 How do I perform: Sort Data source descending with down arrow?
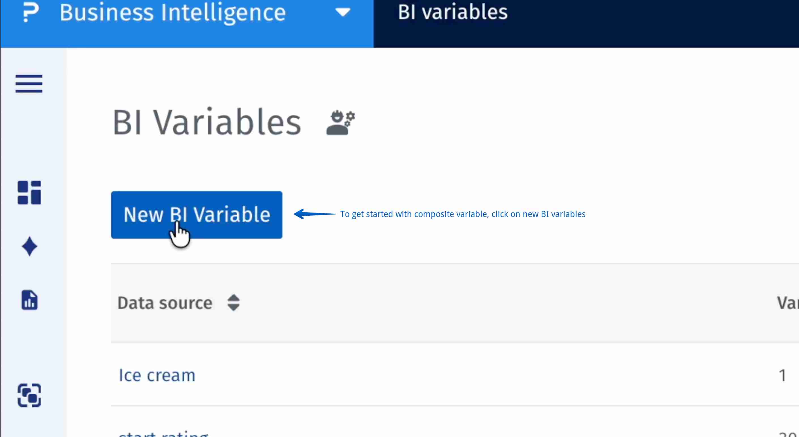point(233,308)
